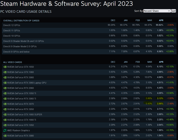The width and height of the screenshot is (178, 140).
Task: Click the NVIDIA GeForce GTX 1050 Ti name
Action: click(22, 93)
